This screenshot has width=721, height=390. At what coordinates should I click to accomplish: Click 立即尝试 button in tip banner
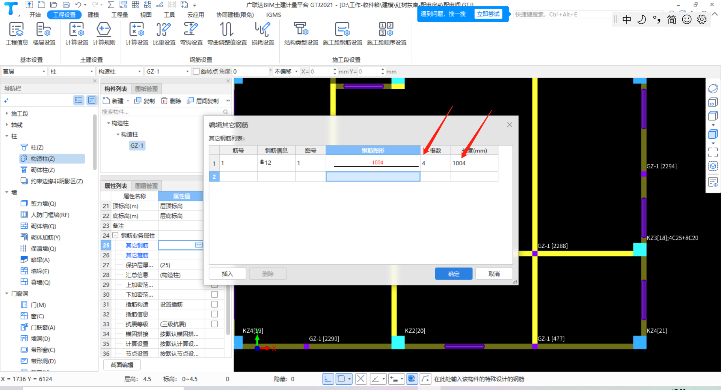coord(488,14)
